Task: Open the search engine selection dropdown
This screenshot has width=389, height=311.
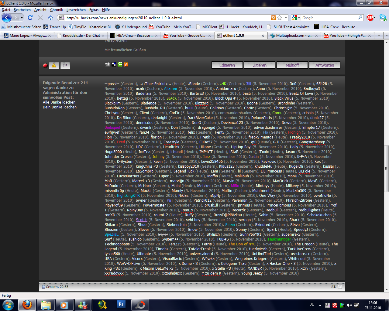Action: (296, 18)
